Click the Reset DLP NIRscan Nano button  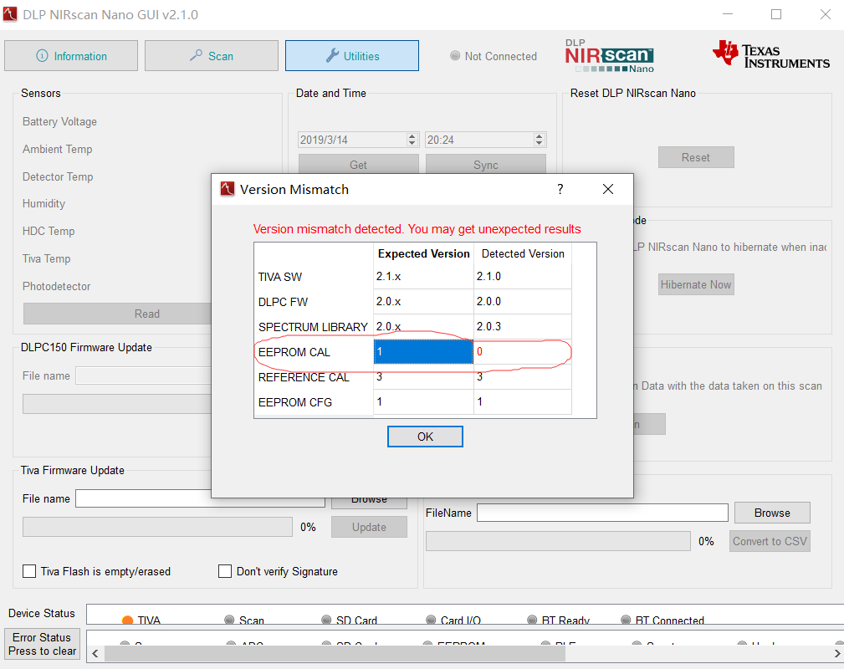tap(695, 157)
